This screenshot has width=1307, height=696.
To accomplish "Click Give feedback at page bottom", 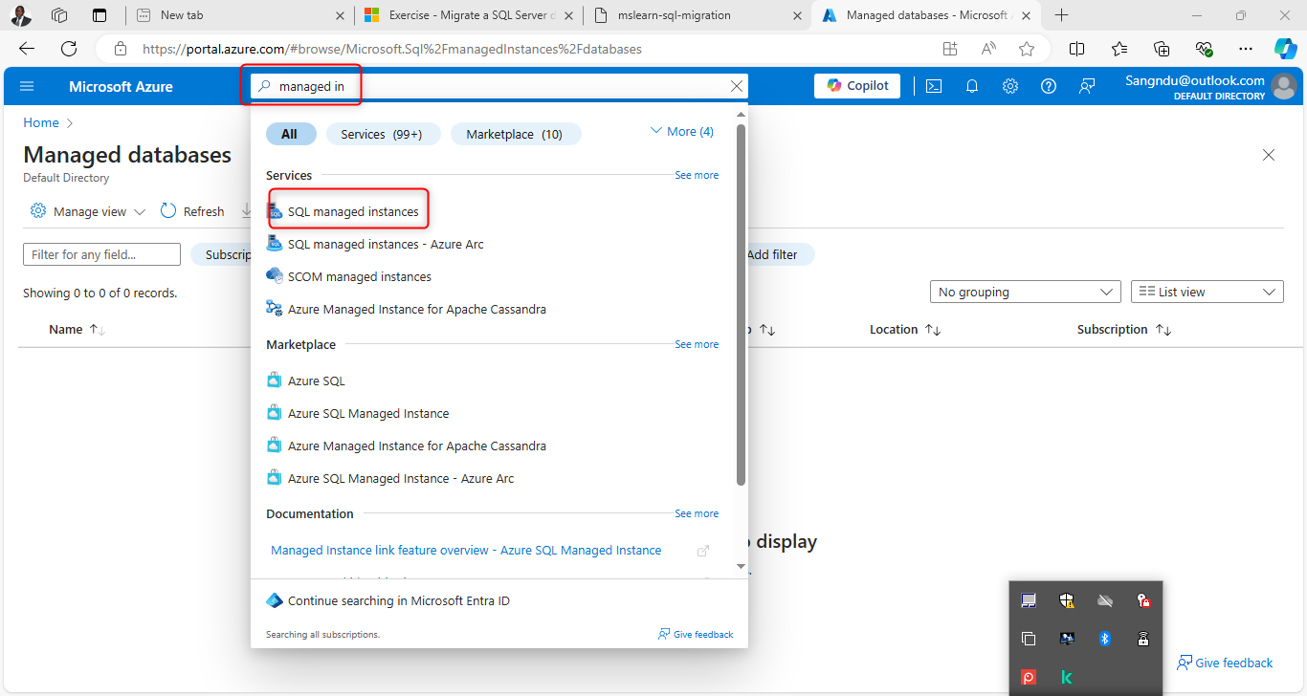I will [1225, 663].
